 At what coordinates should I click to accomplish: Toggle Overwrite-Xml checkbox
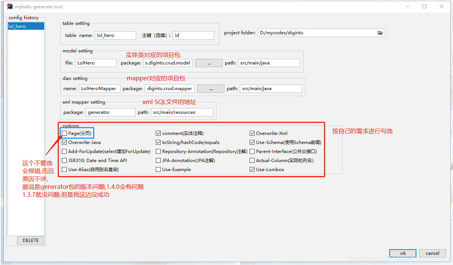tap(252, 133)
